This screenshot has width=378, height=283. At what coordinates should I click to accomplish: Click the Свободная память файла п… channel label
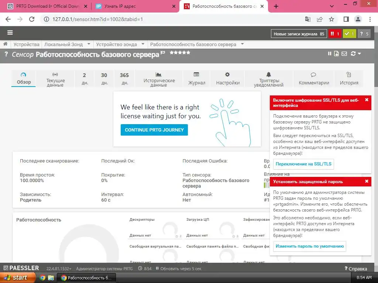pos(212,247)
